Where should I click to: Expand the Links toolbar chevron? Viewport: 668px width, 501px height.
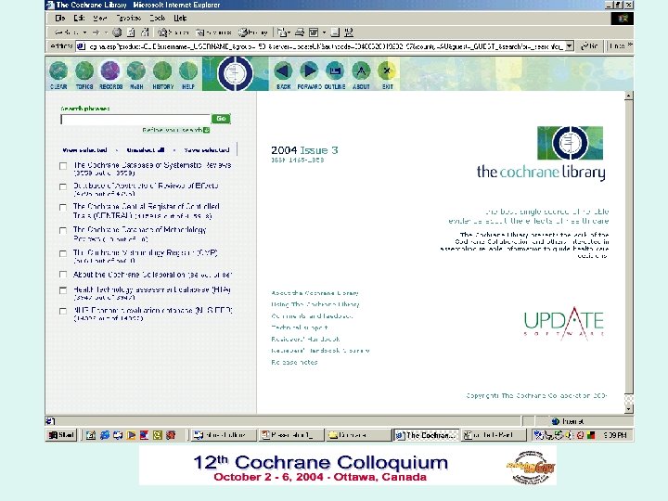[630, 45]
